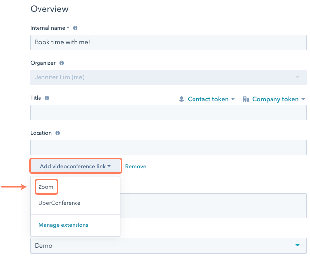Click the info icon next to Title
This screenshot has height=261, width=310.
click(x=47, y=98)
